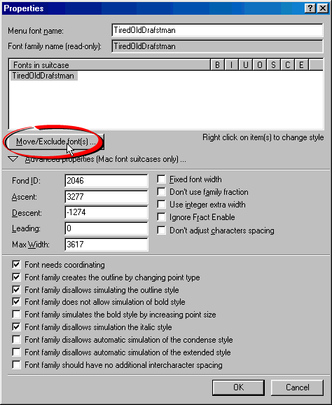This screenshot has width=332, height=405.
Task: Select the I style column header
Action: [232, 65]
